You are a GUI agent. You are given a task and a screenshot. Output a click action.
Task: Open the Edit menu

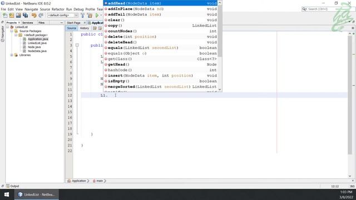coord(11,9)
